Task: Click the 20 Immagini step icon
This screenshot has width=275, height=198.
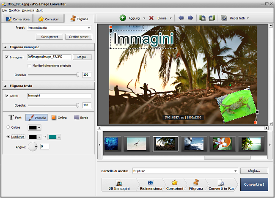Action: tap(119, 183)
